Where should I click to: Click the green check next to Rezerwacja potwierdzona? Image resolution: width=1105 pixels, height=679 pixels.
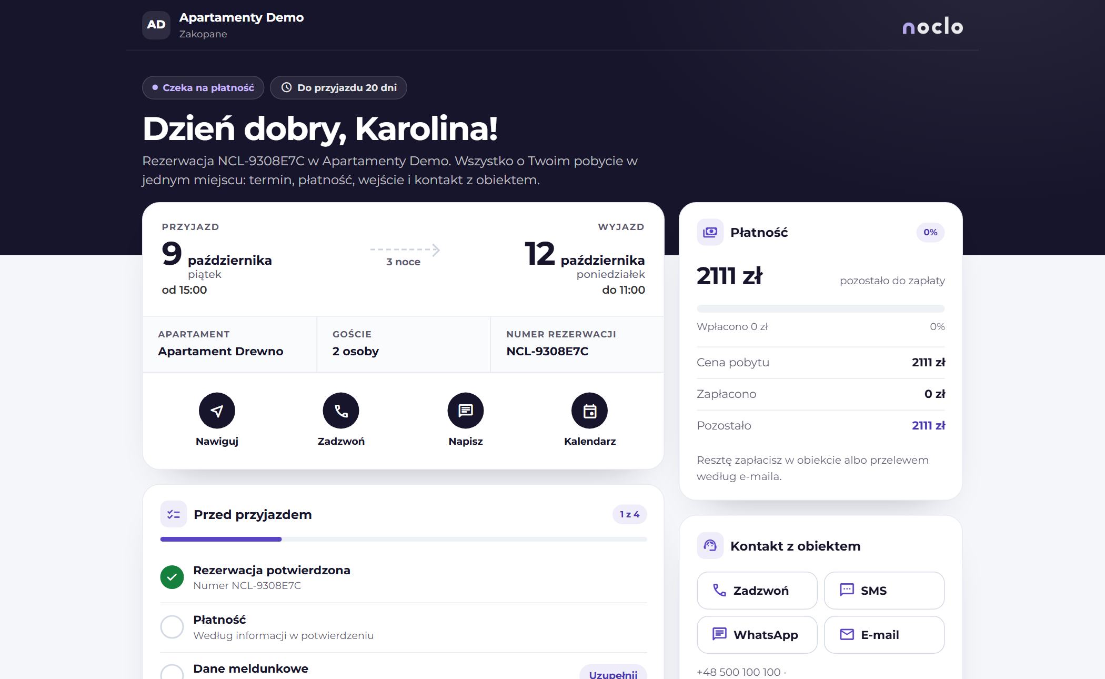pos(172,577)
